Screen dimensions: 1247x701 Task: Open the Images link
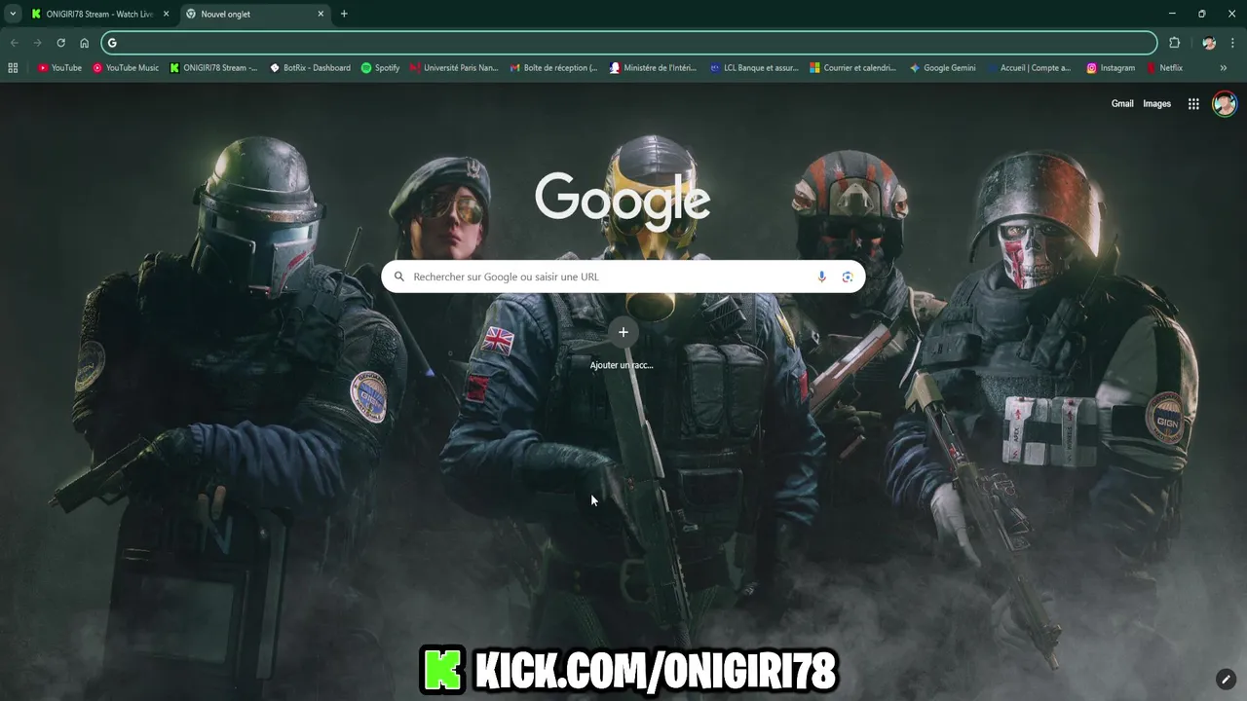[x=1156, y=104]
